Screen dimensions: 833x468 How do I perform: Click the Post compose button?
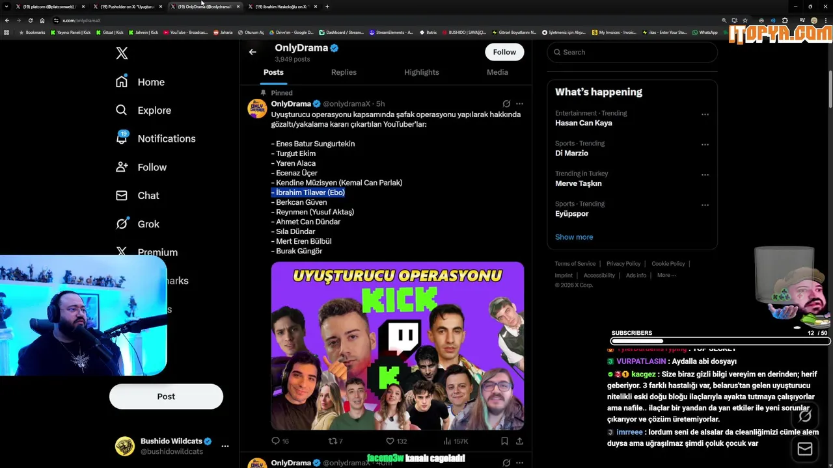coord(166,396)
